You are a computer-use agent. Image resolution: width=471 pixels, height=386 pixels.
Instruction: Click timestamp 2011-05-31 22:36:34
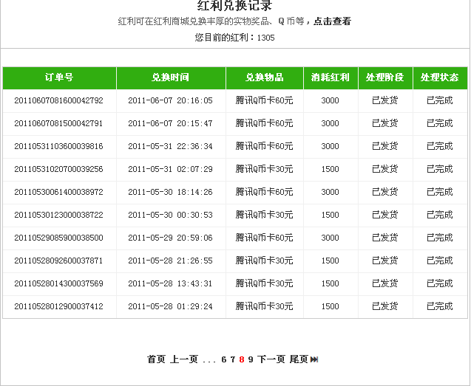pos(170,146)
